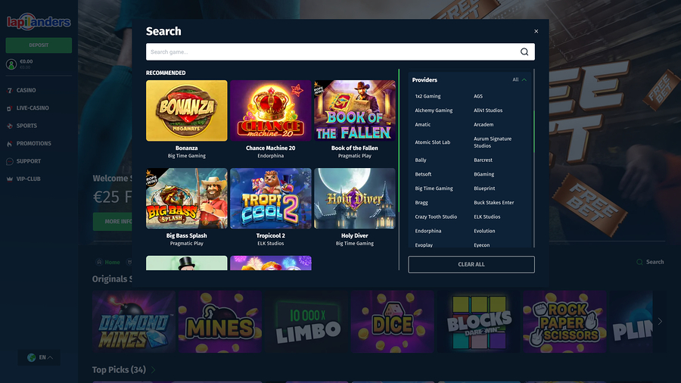Click the Sports ball icon in sidebar
681x383 pixels.
pos(10,126)
